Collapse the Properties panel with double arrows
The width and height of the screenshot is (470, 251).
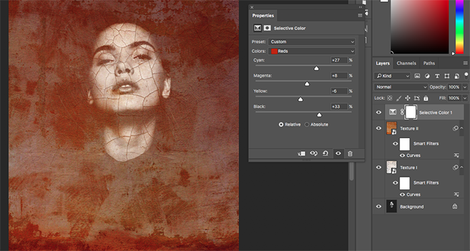(x=361, y=7)
